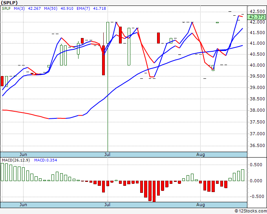This screenshot has width=267, height=214.
Task: Click the 42.500 price axis label
Action: pos(257,11)
